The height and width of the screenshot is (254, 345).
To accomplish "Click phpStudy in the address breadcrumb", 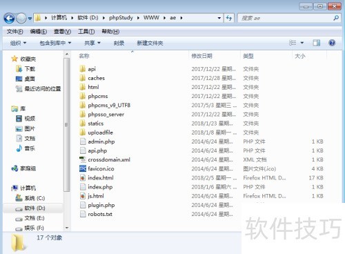I will (x=121, y=18).
